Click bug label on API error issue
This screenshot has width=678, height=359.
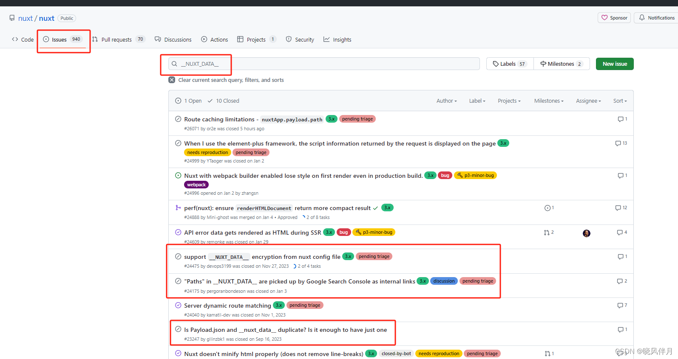pyautogui.click(x=343, y=232)
